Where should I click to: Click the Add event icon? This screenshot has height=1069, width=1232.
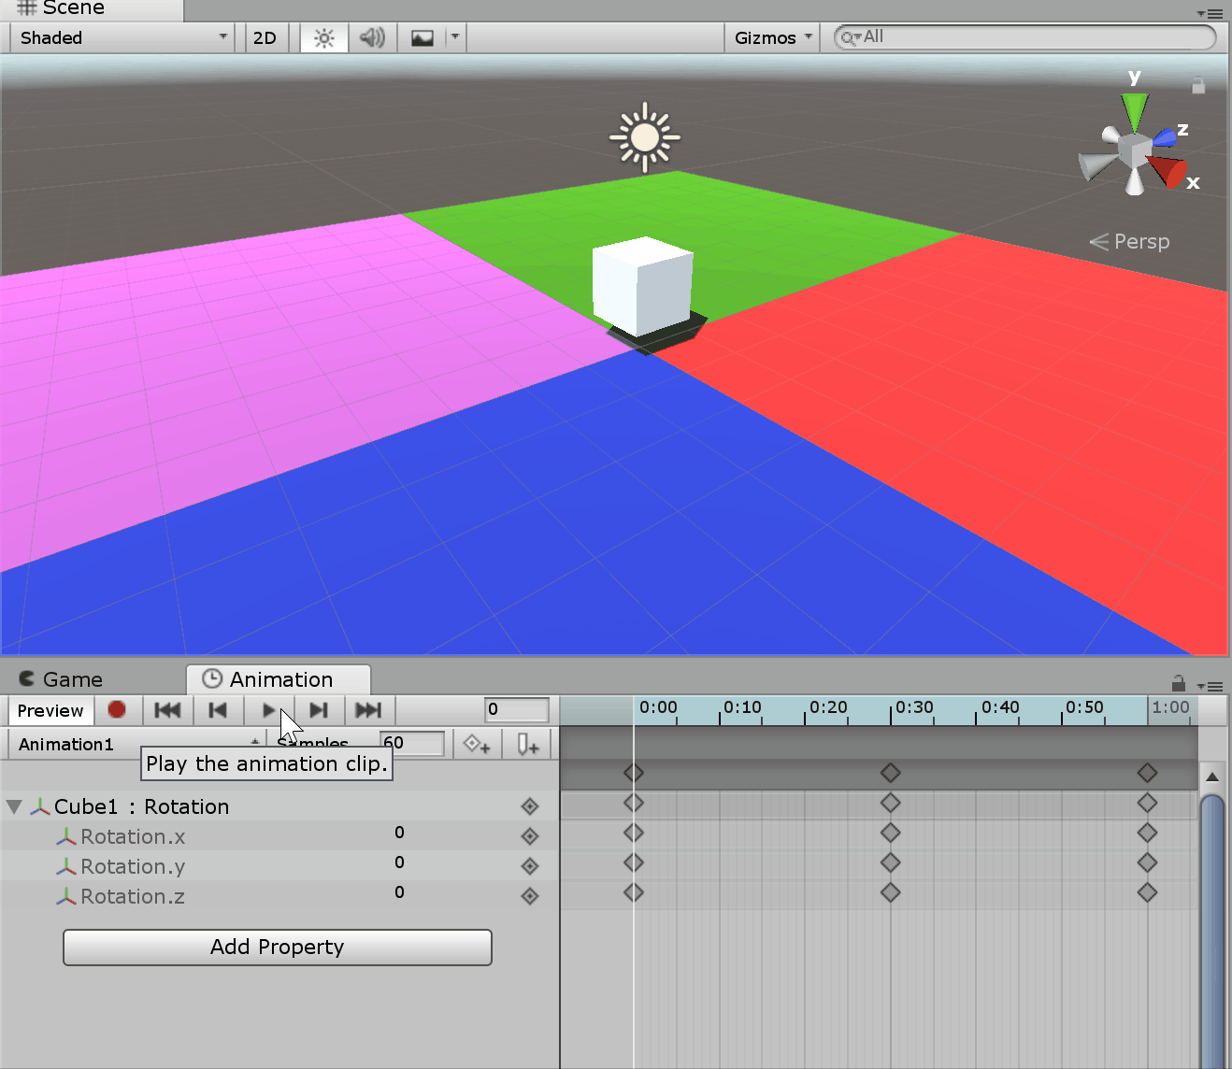click(528, 745)
